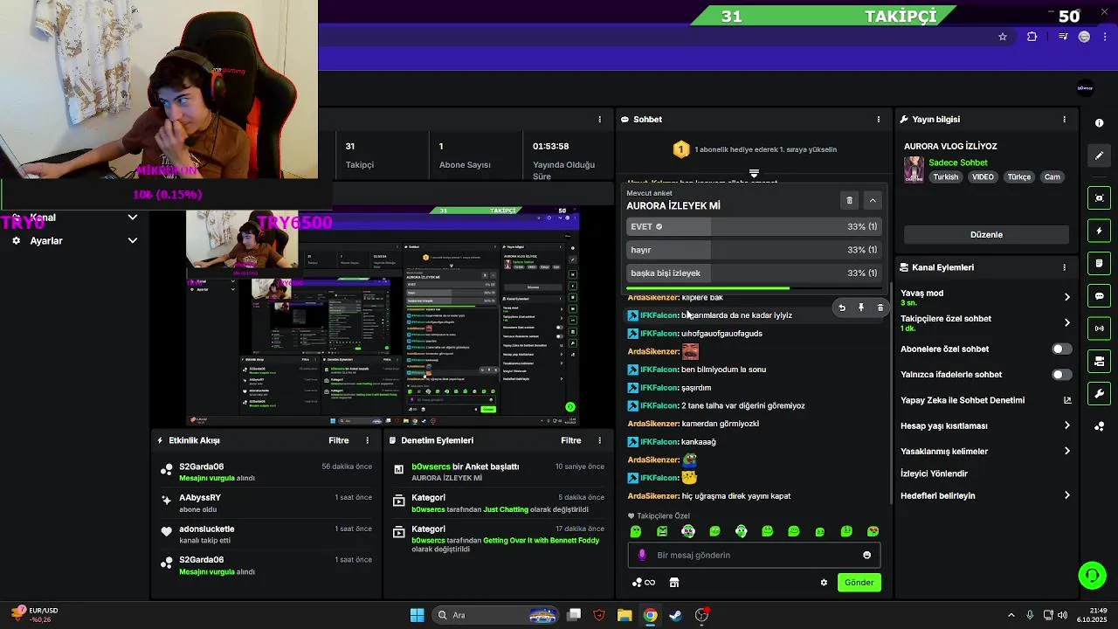Open Takipçilere özel sohbet options
Viewport: 1118px width, 629px height.
pos(985,322)
